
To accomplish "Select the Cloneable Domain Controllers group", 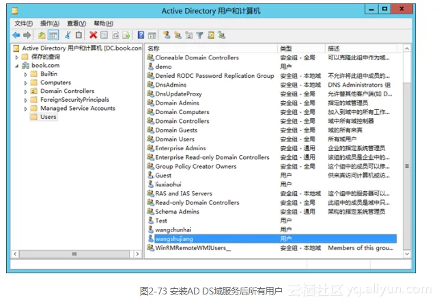I will tap(272, 57).
